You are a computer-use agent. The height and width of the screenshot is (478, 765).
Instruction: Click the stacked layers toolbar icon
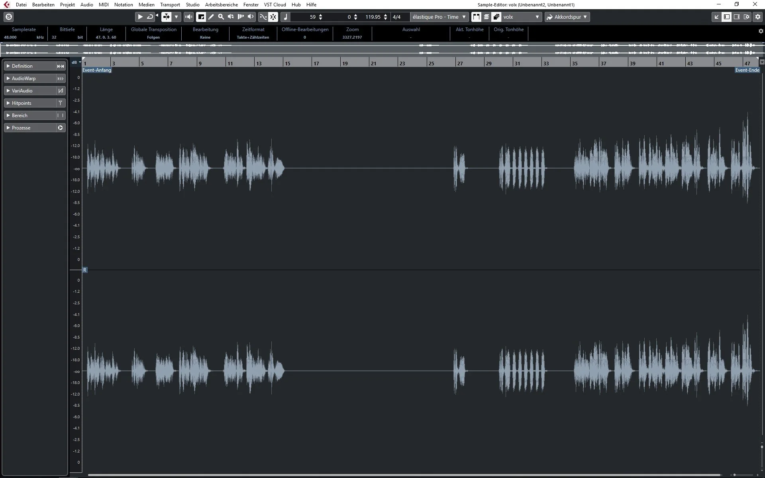tap(486, 17)
